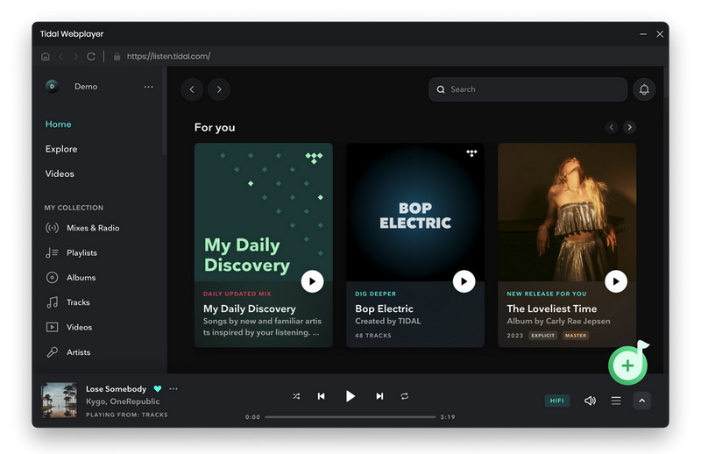This screenshot has height=454, width=701.
Task: Open Playlists in My Collection
Action: click(x=81, y=252)
